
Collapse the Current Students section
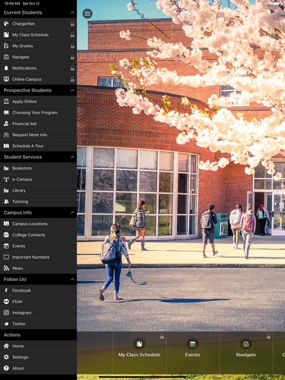(x=72, y=12)
